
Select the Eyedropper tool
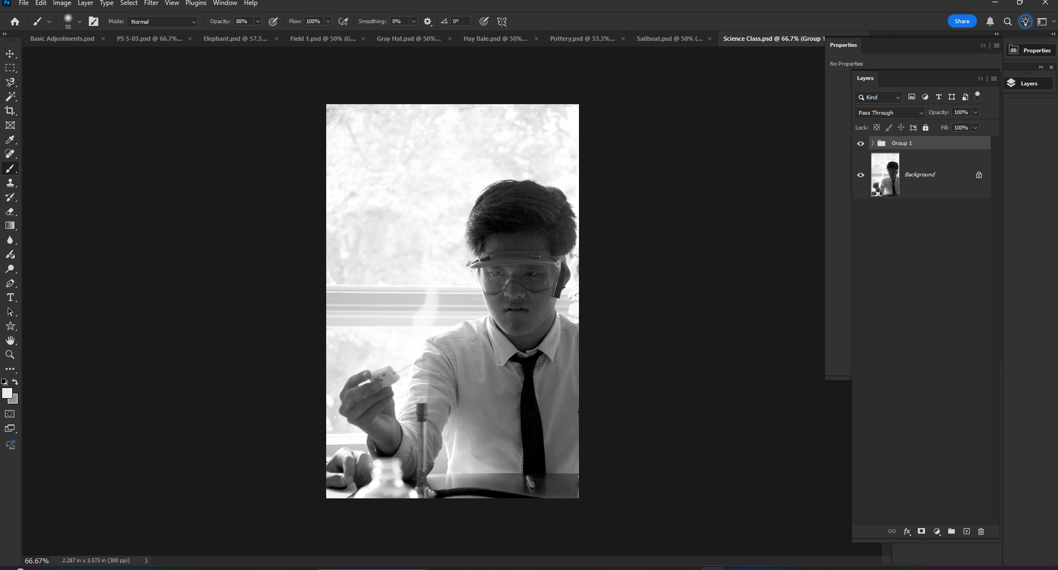[10, 140]
